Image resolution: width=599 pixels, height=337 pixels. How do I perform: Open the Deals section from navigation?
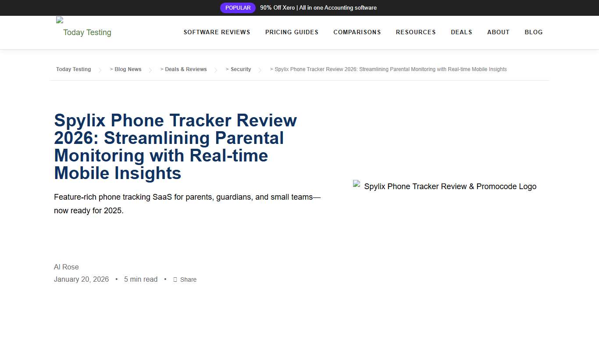tap(461, 32)
